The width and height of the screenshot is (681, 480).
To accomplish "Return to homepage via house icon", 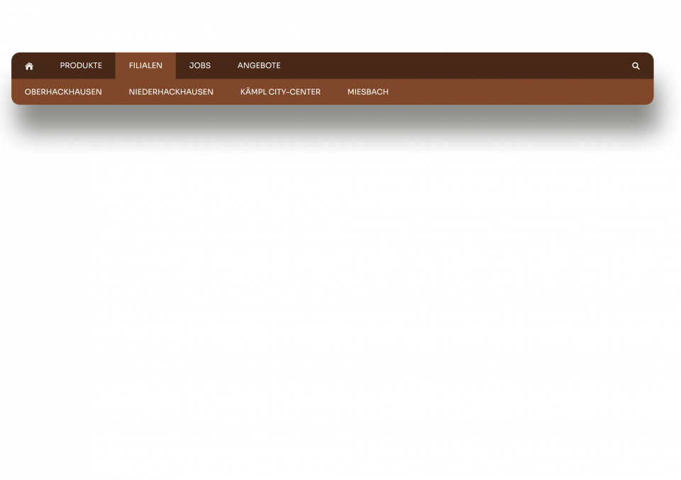I will 29,66.
